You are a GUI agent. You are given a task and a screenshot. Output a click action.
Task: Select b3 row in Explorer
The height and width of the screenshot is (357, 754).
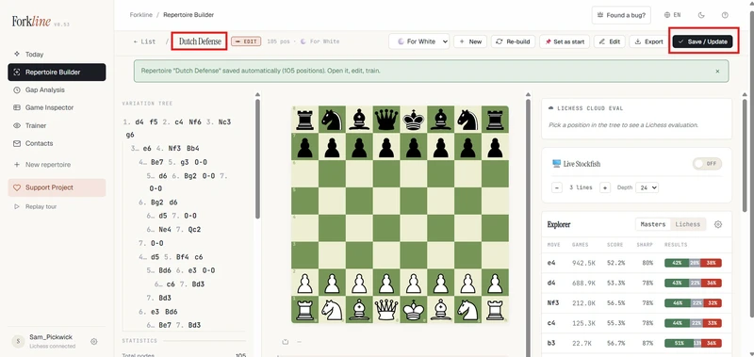[x=636, y=344]
